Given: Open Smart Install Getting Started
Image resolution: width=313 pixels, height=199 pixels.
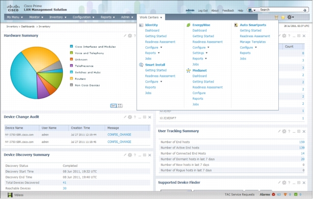Looking at the screenshot, I should pos(155,70).
